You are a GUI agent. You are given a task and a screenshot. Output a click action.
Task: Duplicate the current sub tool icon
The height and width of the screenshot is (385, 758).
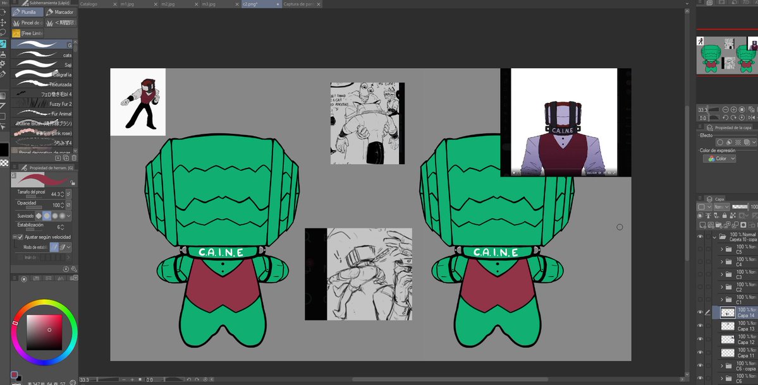pos(66,158)
